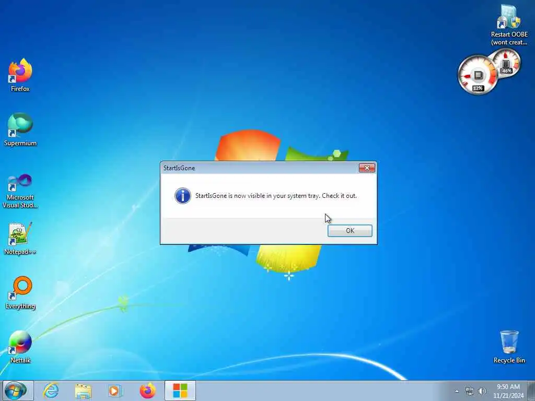This screenshot has width=535, height=401.
Task: Click the StartIsGone dialog title bar
Action: [259, 168]
